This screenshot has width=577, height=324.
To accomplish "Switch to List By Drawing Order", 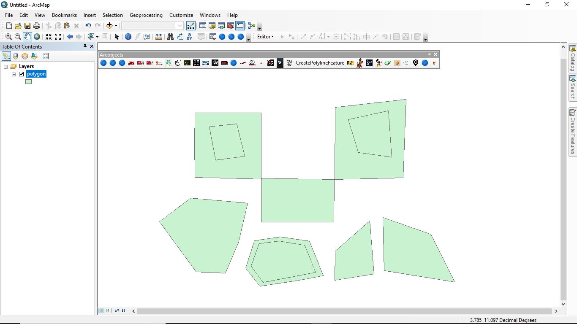I will pos(6,56).
